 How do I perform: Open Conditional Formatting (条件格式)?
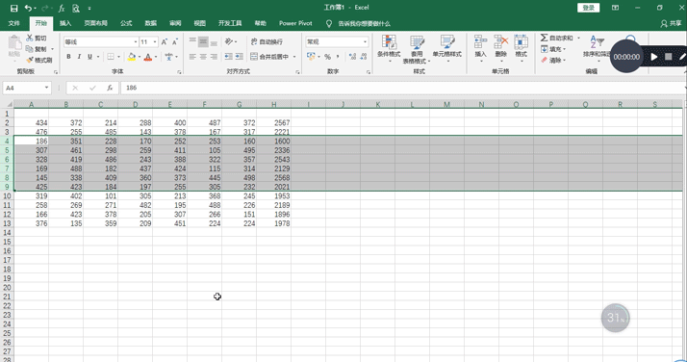click(x=389, y=47)
